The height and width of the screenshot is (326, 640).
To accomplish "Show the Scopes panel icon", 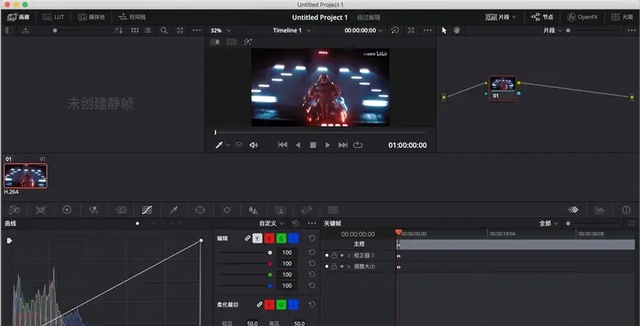I will click(600, 210).
